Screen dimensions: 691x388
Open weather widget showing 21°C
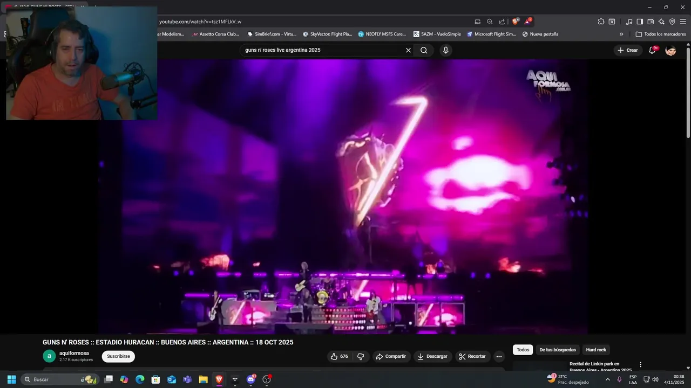pos(567,379)
